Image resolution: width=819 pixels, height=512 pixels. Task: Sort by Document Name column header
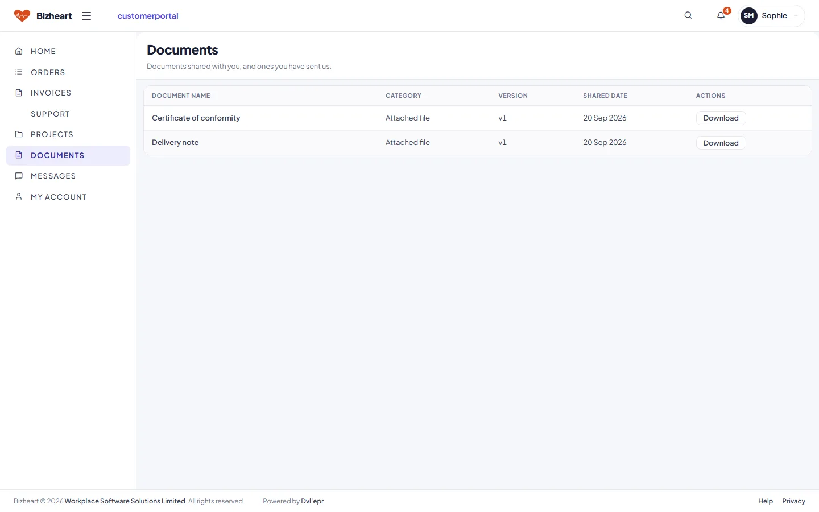(181, 96)
